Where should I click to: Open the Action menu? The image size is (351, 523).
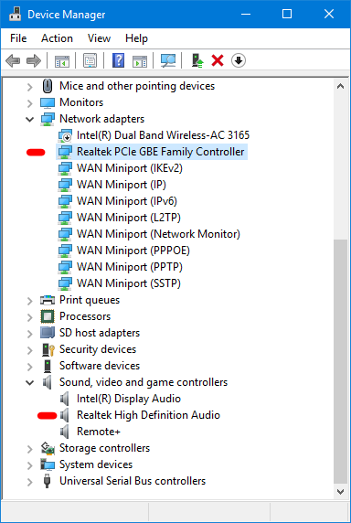57,38
